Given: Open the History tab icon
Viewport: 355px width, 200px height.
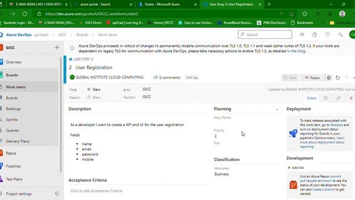Looking at the screenshot, I should tap(326, 98).
